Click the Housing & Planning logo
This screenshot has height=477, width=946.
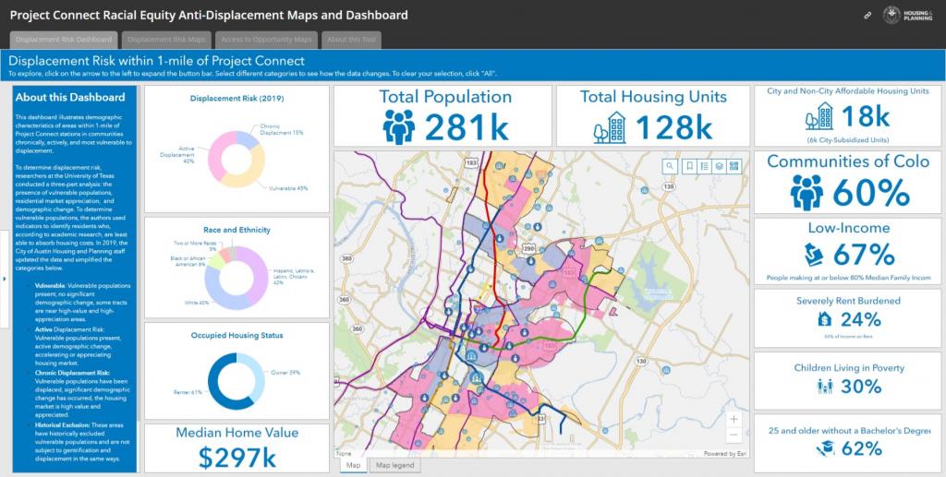(x=908, y=15)
